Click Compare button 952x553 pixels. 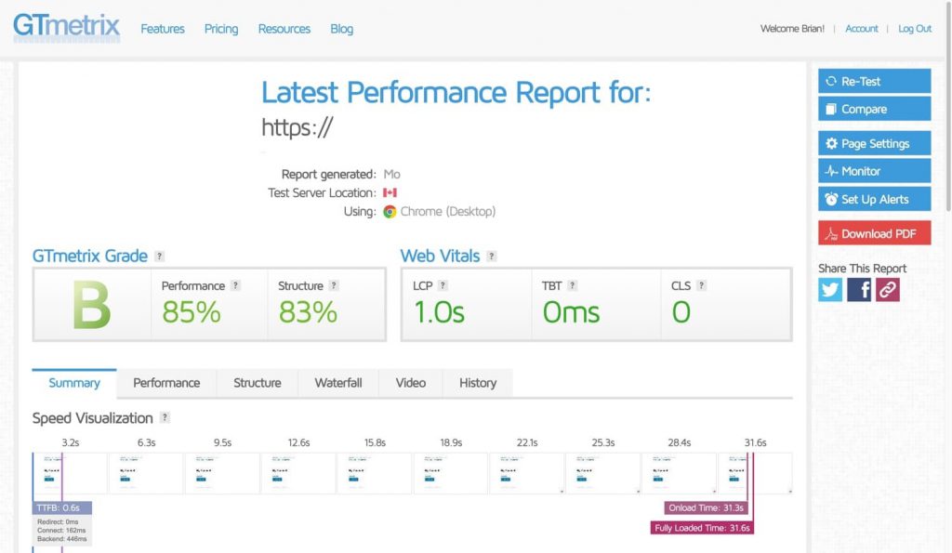(874, 109)
